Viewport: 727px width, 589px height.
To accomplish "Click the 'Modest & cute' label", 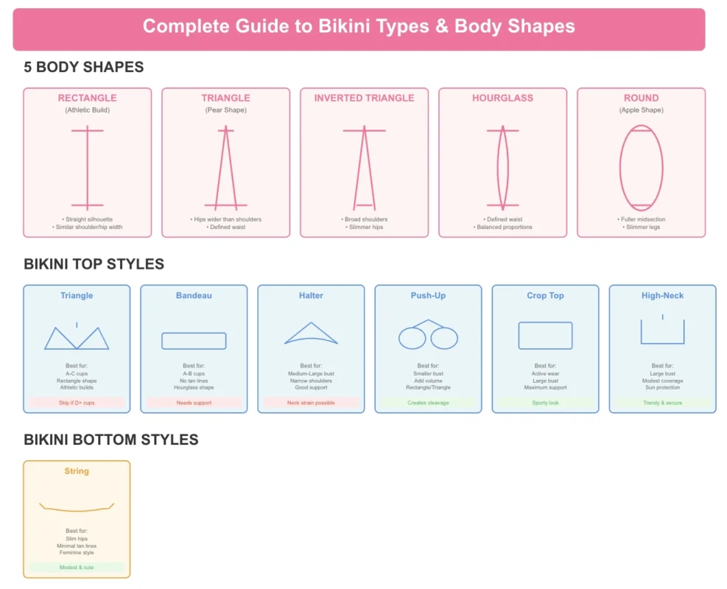I will coord(77,568).
